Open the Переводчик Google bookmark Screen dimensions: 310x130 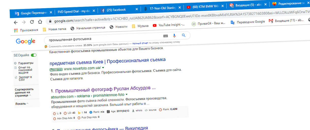pos(248,22)
